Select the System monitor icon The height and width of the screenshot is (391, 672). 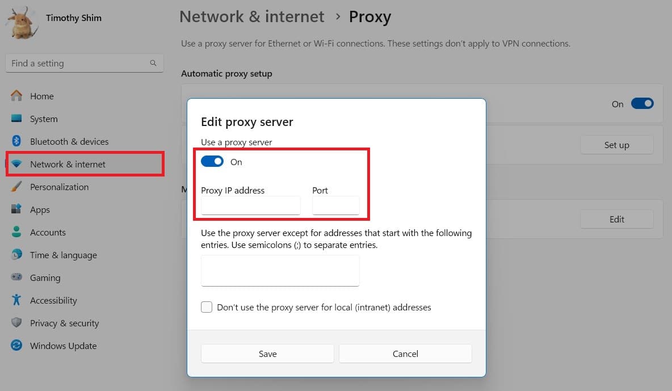(x=16, y=119)
